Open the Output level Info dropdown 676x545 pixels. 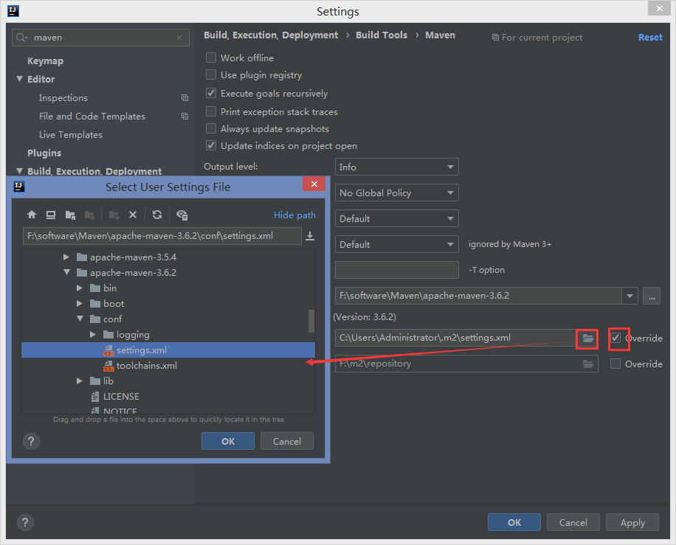[x=396, y=167]
